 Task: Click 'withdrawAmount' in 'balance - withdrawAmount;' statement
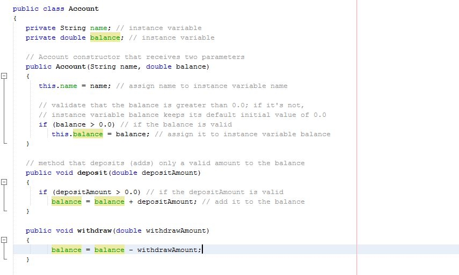point(167,250)
